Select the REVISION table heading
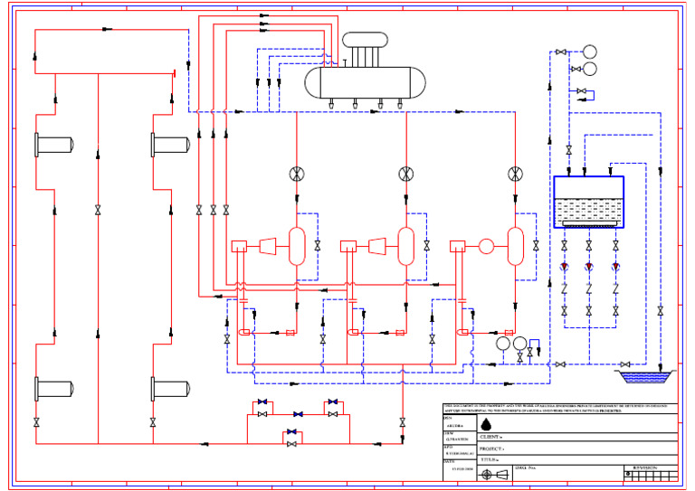Image resolution: width=695 pixels, height=491 pixels. click(645, 468)
